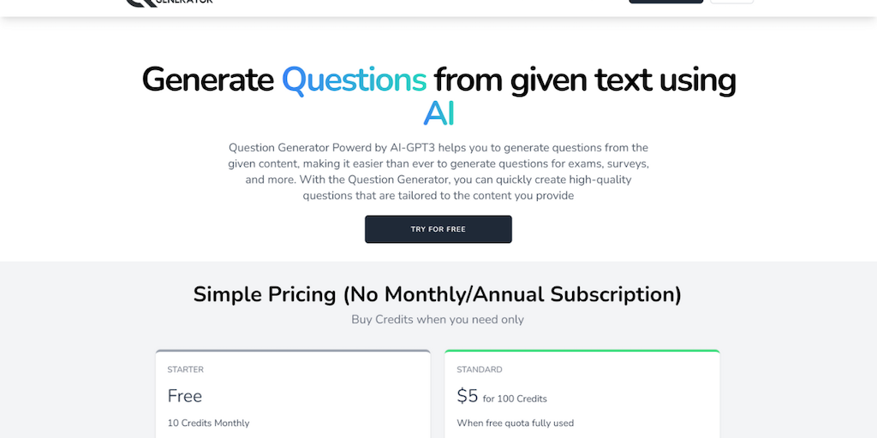Click the Question Generator logo

tap(169, 3)
